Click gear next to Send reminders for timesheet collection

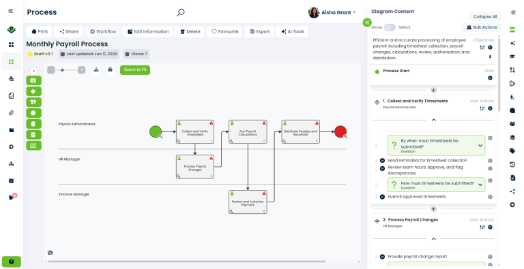coord(490,161)
